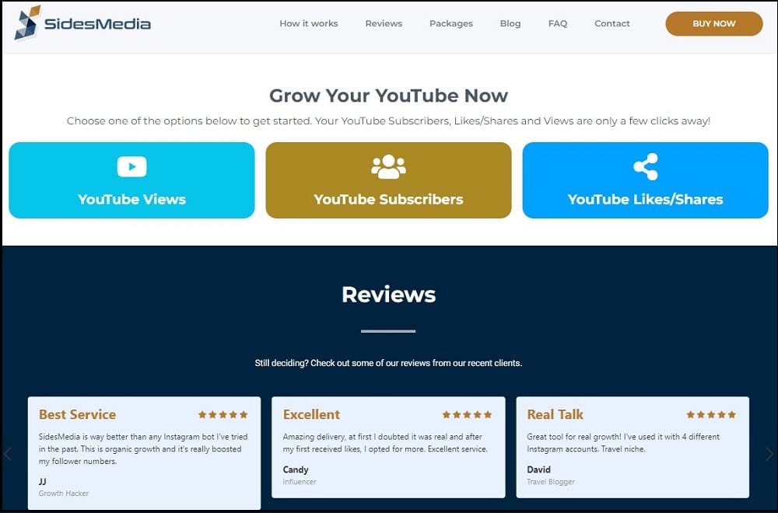
Task: Open the FAQ navigation link
Action: click(558, 23)
